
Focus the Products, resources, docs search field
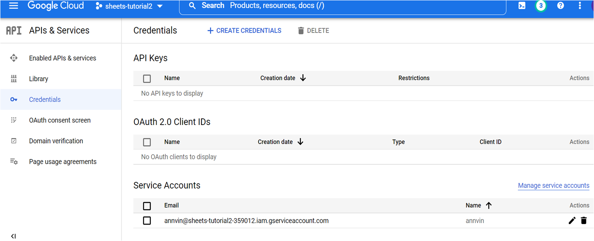tap(342, 6)
